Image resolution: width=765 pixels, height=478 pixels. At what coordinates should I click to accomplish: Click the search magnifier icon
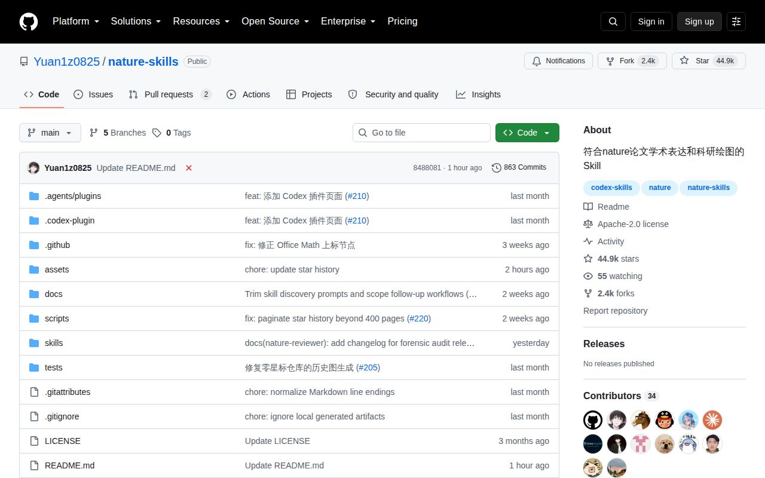[x=613, y=22]
